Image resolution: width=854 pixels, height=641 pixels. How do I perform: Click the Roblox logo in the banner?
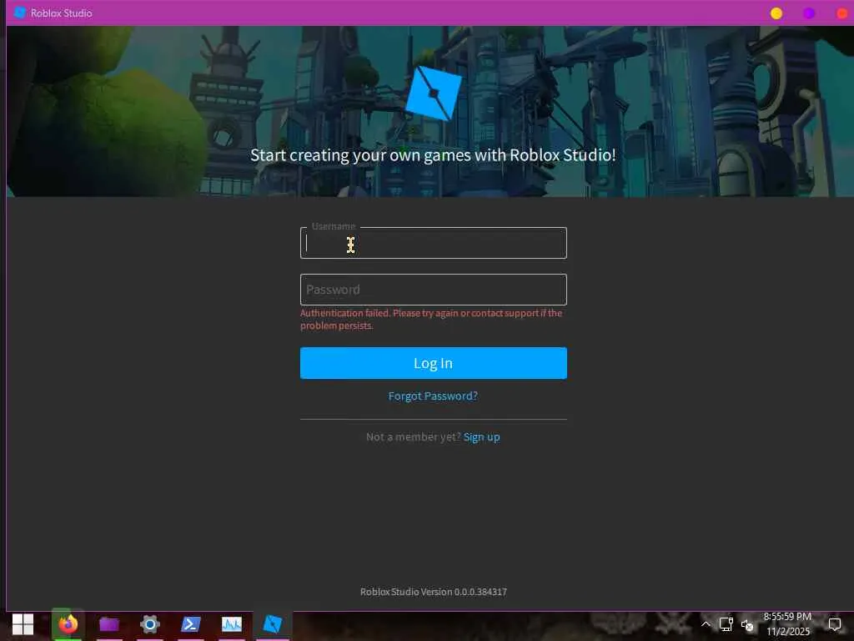click(434, 93)
